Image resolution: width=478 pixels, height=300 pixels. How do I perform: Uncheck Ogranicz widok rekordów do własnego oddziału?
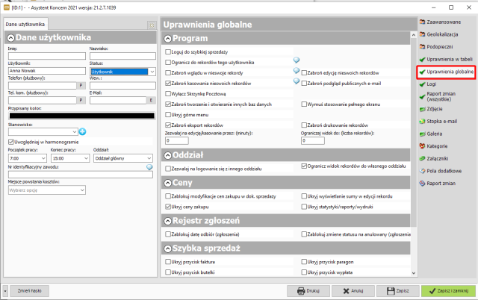tap(304, 166)
